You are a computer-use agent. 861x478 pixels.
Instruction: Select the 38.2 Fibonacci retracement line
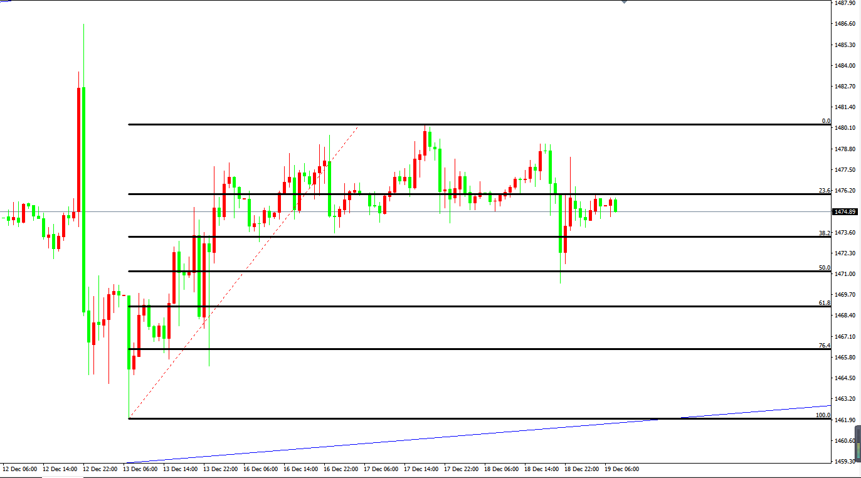(x=690, y=236)
